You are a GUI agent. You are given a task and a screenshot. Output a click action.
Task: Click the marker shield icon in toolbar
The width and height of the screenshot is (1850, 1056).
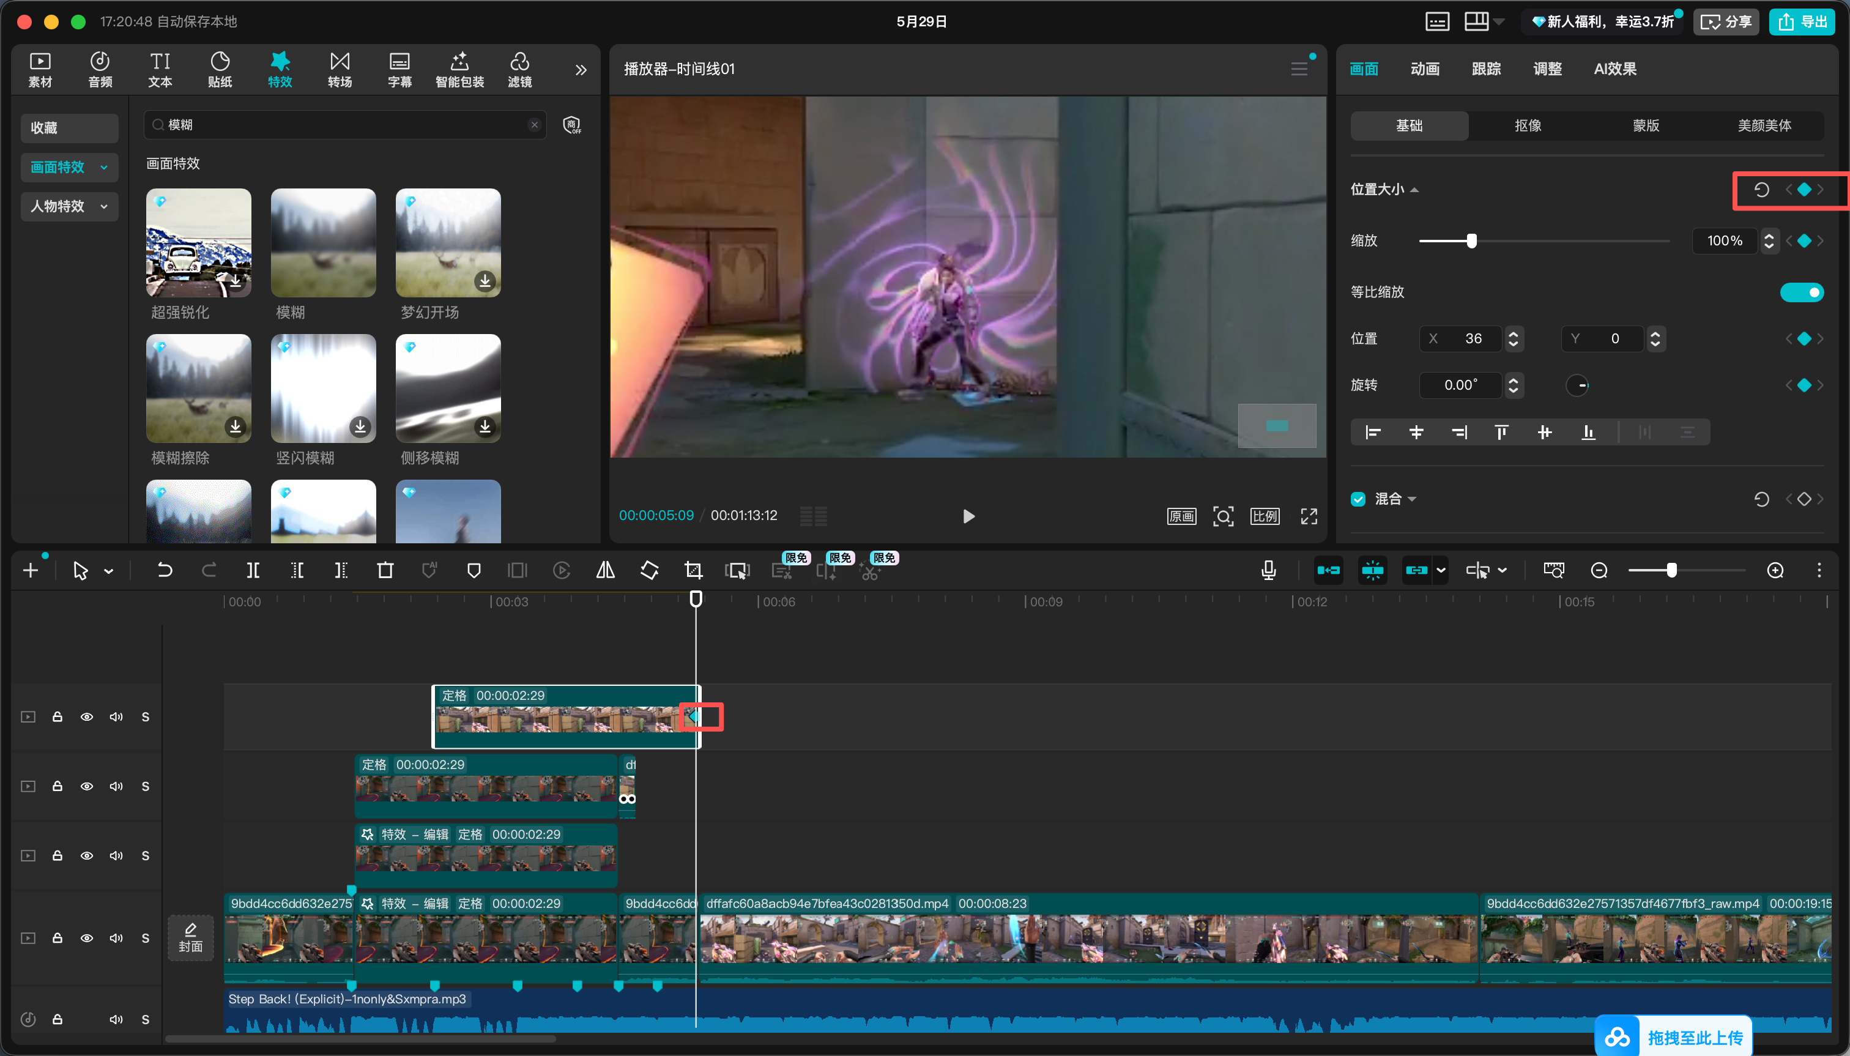(x=474, y=571)
